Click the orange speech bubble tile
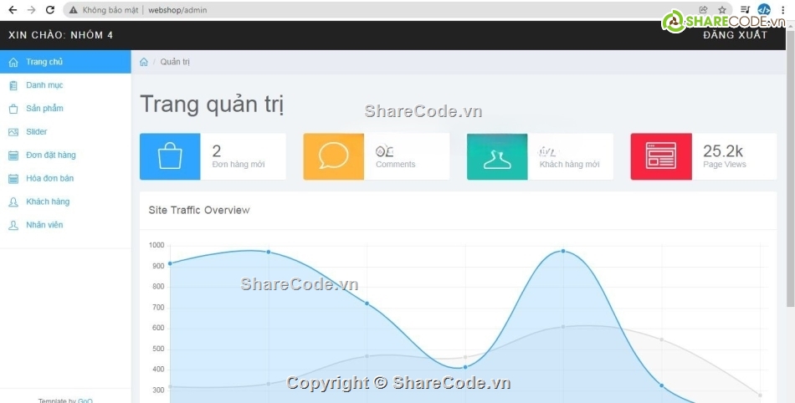795x403 pixels. (334, 156)
